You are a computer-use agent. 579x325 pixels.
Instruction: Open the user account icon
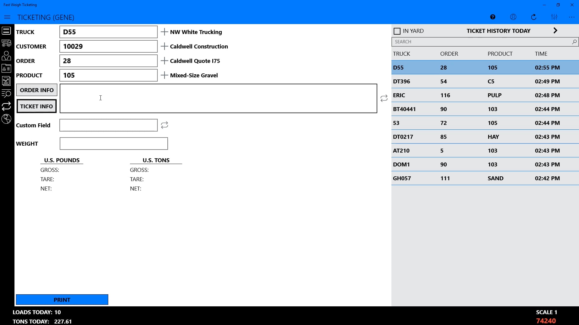click(x=513, y=17)
